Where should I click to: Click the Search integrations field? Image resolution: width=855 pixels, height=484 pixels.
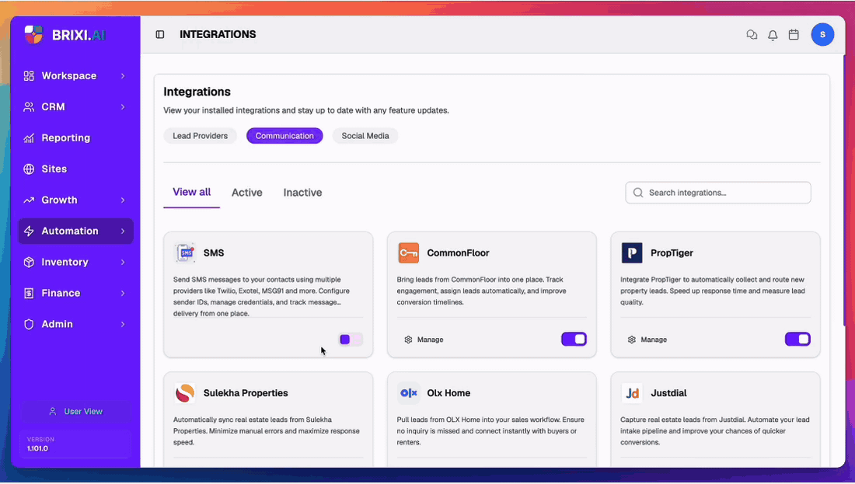(x=718, y=193)
